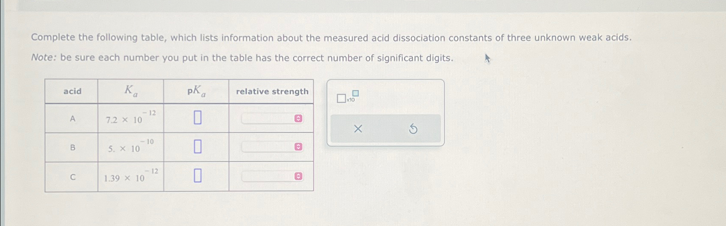
Task: Click the Ka value 1.39 × 10⁻¹² cell
Action: 131,176
